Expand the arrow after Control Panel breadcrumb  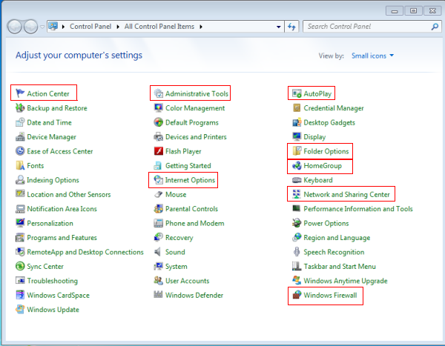[x=118, y=27]
